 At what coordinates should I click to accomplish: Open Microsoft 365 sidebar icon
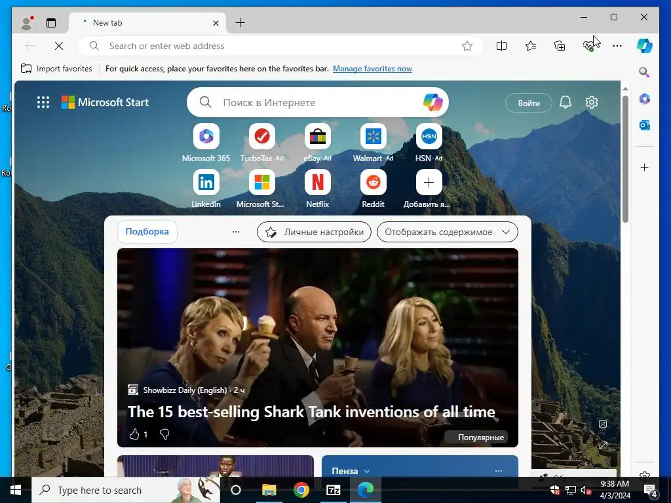pyautogui.click(x=645, y=100)
